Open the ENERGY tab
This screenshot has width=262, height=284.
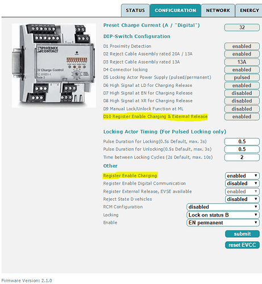[249, 10]
